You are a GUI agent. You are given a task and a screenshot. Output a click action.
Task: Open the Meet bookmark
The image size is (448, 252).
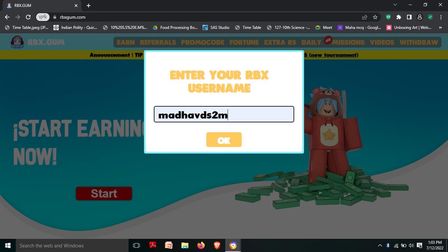click(x=324, y=28)
